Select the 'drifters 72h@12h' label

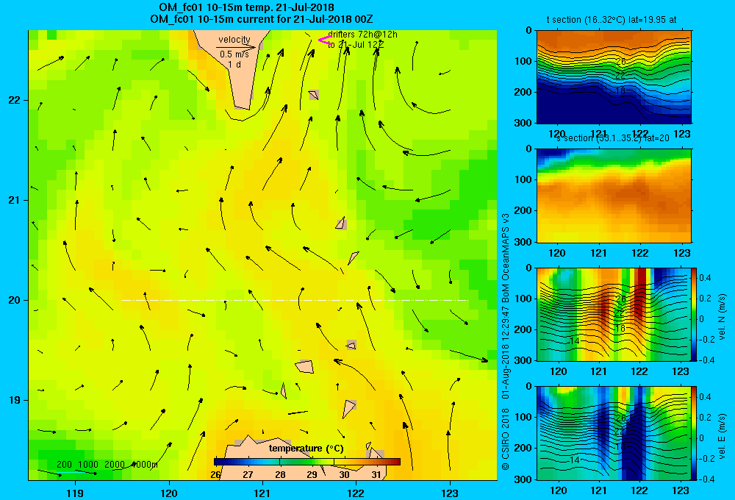[x=363, y=35]
